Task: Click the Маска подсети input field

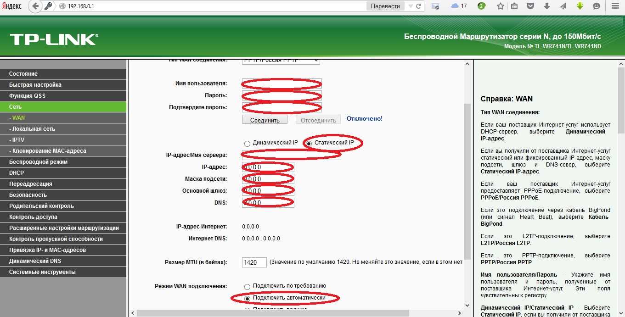Action: (x=268, y=179)
